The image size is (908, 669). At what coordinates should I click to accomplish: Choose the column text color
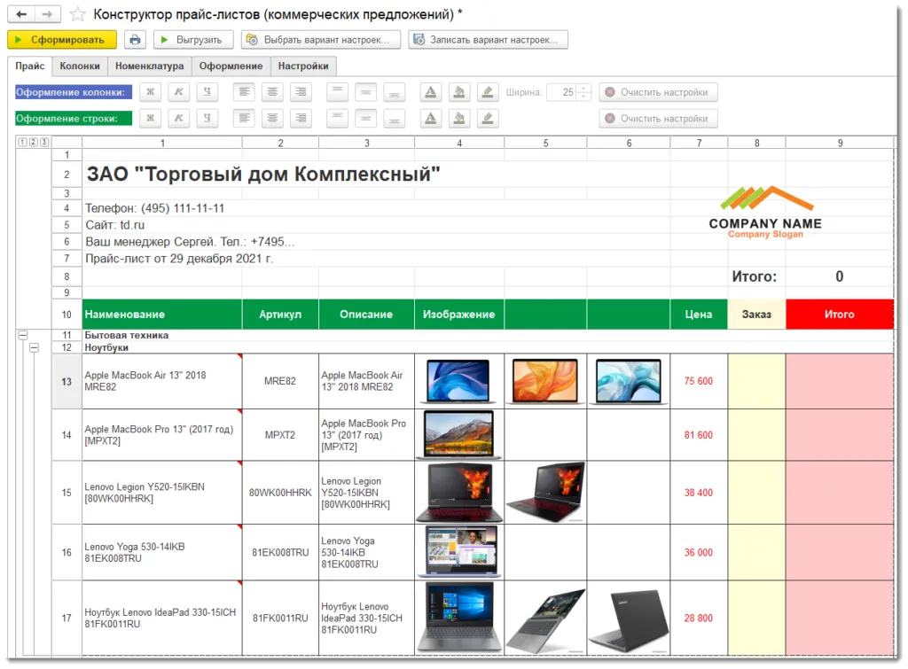[x=431, y=92]
